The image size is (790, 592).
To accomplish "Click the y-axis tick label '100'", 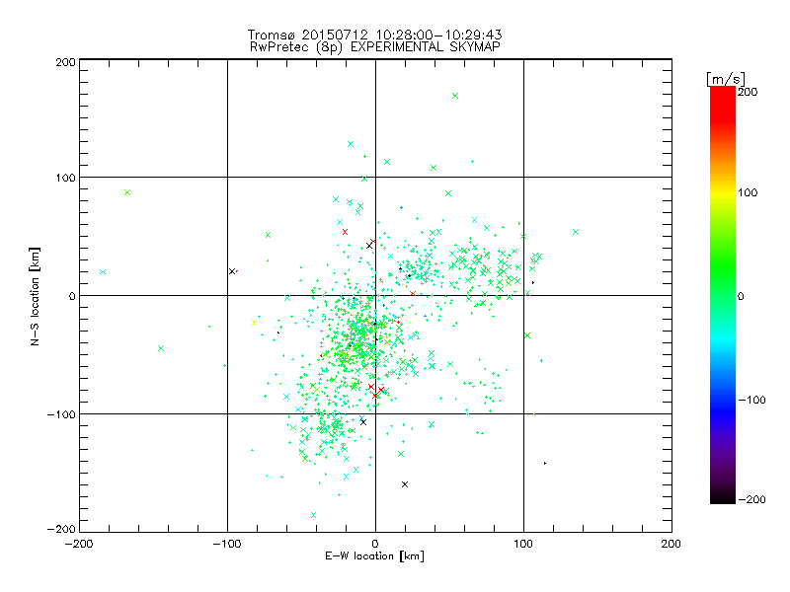I will [65, 179].
